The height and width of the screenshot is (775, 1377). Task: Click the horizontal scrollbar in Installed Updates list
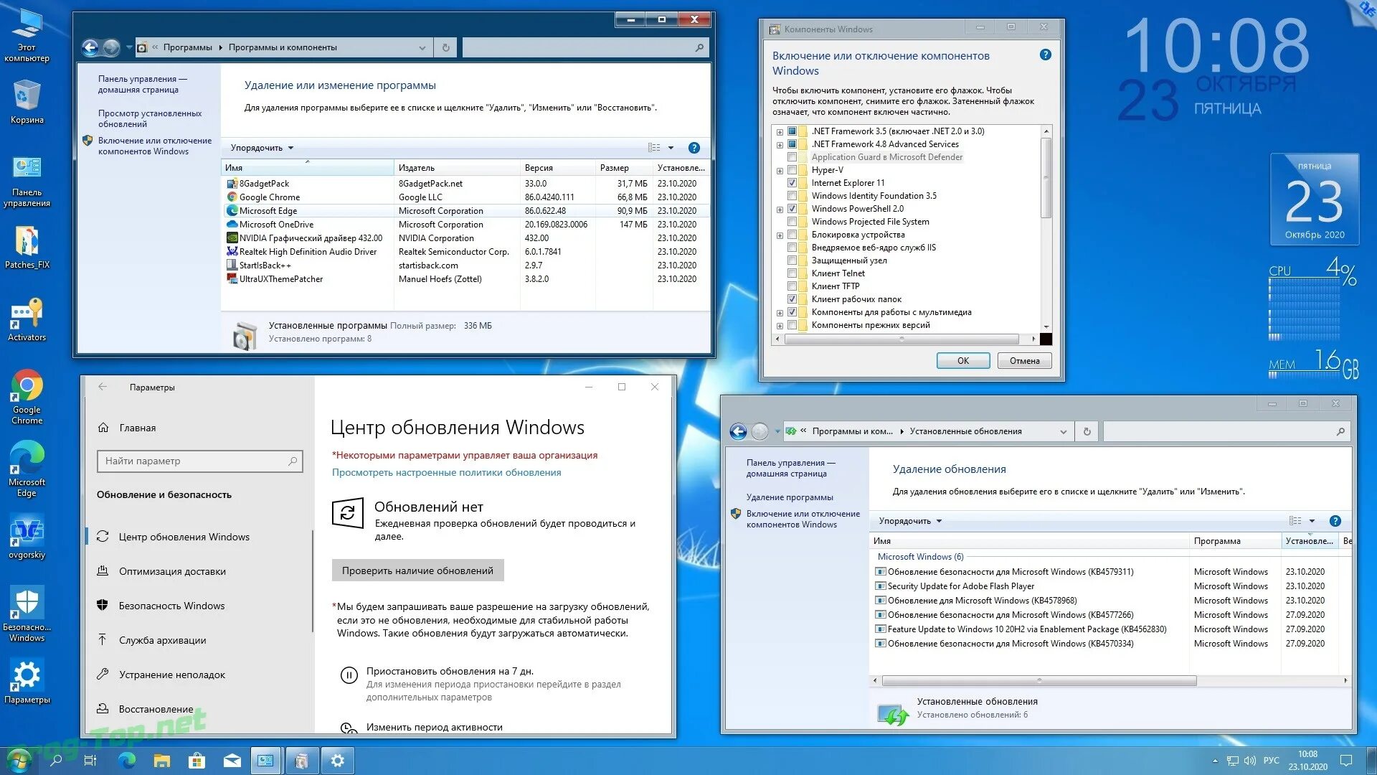pyautogui.click(x=1038, y=680)
